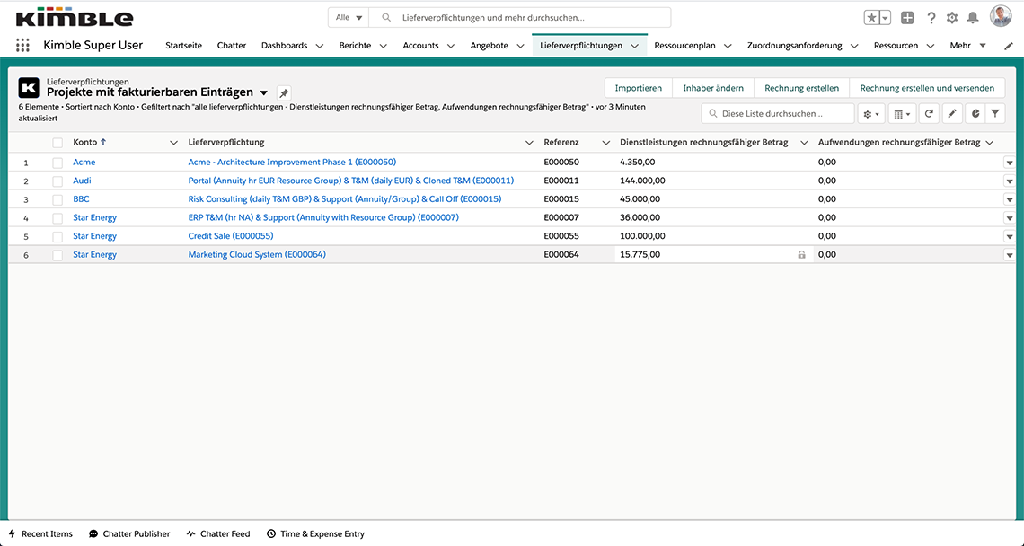This screenshot has height=546, width=1024.
Task: Click the search magnifier icon
Action: 386,18
